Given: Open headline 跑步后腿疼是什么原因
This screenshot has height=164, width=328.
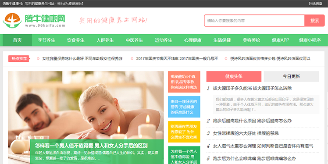Looking at the screenshot, I should [x=252, y=121].
